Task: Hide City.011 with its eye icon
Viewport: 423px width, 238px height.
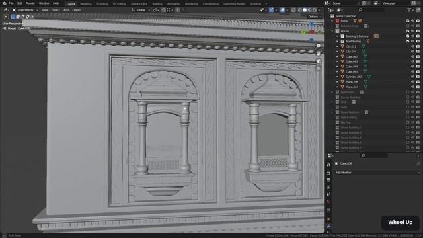Action: pos(412,46)
